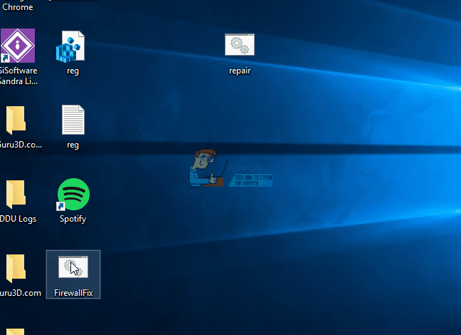Click the reg label under the registry cubes icon
This screenshot has height=335, width=461.
click(73, 71)
